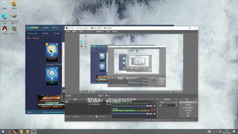
Task: Open the 视图(V) menu in OBS
Action: coord(82,32)
